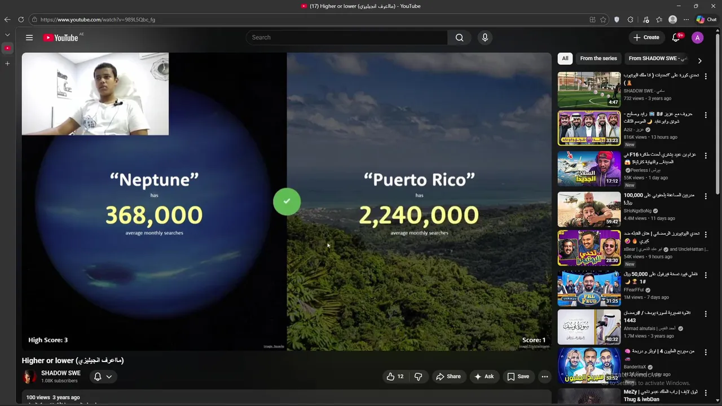Open a new tab with the plus icon
The width and height of the screenshot is (722, 406).
[x=7, y=63]
